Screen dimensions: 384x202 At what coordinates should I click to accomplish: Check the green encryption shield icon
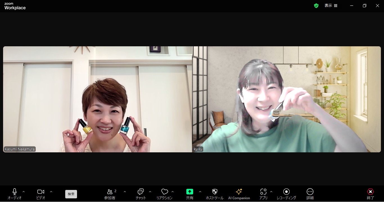pos(316,6)
